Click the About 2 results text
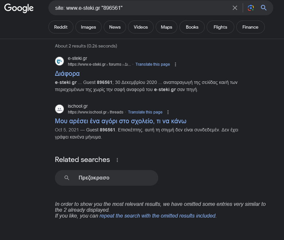 (86, 46)
